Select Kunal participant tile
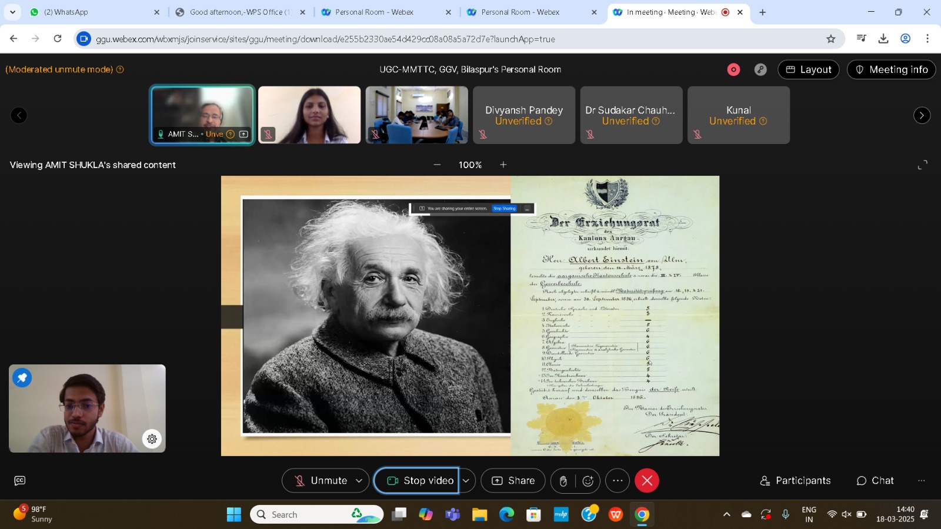This screenshot has width=941, height=529. (x=739, y=115)
